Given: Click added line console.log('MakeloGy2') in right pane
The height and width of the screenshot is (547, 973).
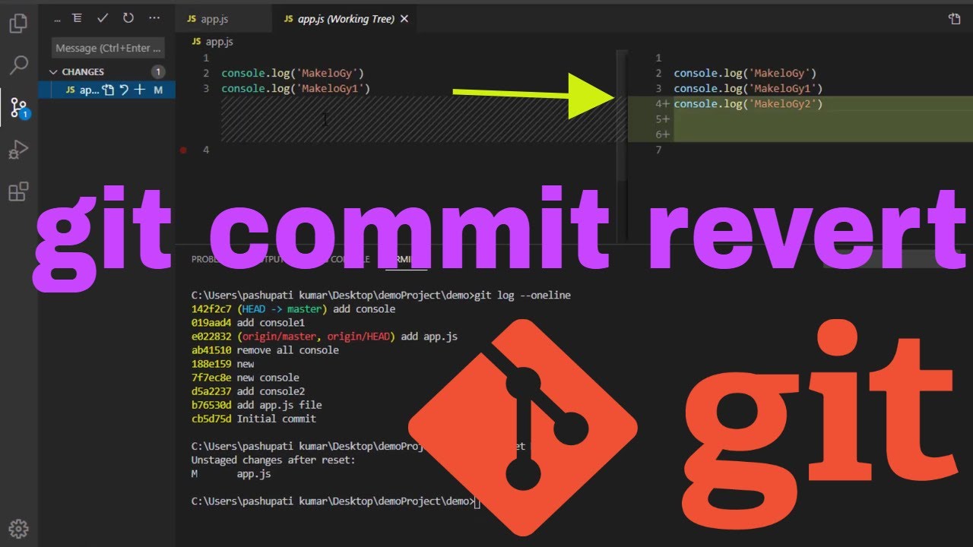Looking at the screenshot, I should [748, 104].
